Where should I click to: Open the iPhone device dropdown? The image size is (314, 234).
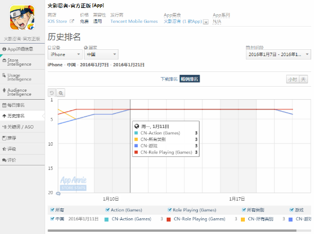coord(65,54)
